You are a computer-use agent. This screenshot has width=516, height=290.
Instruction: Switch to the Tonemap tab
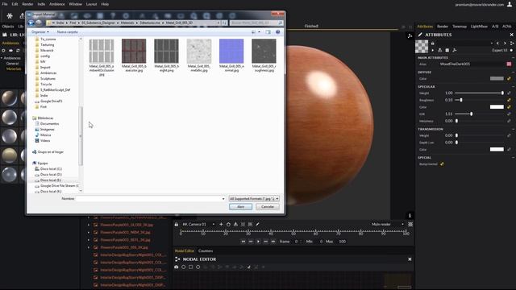coord(460,27)
